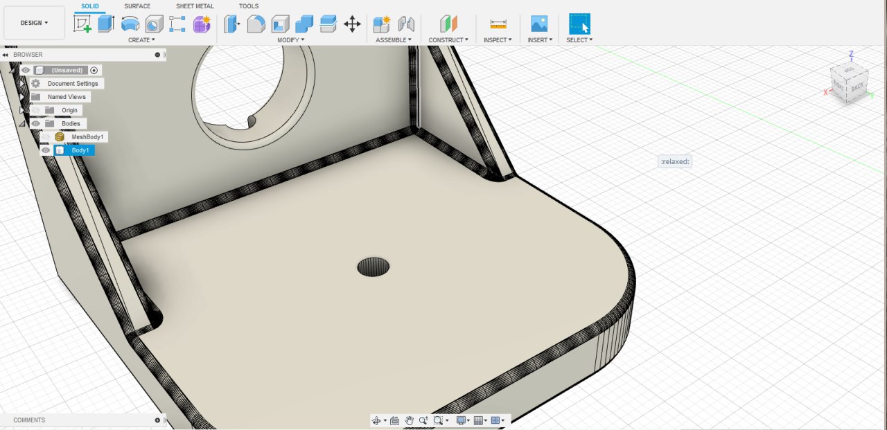Collapse the Bodies folder
Screen dimensions: 887x430
(x=21, y=123)
